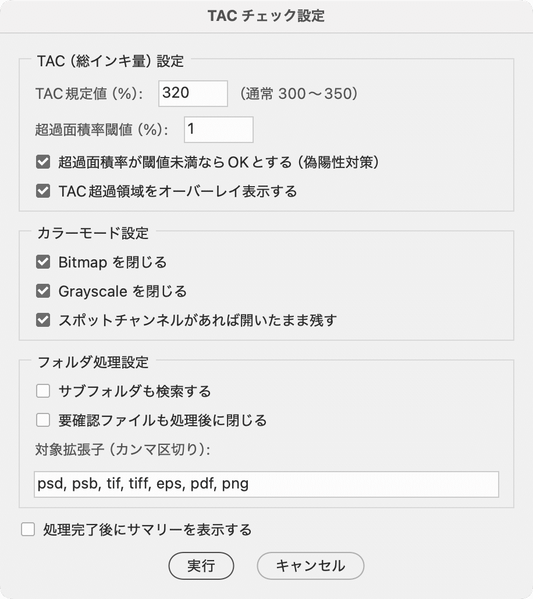Disable TAC超過領域をオーバーレイ表示する option
This screenshot has width=533, height=599.
pos(42,190)
